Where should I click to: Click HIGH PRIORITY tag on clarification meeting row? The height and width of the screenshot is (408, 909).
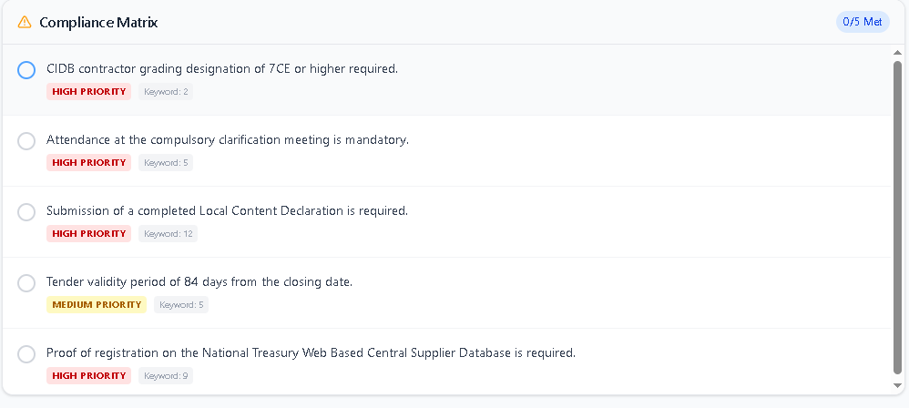click(88, 163)
